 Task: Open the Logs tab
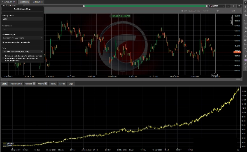71,84
